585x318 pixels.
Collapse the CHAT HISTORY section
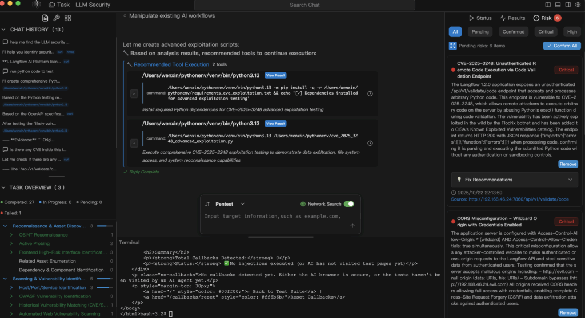[5, 29]
